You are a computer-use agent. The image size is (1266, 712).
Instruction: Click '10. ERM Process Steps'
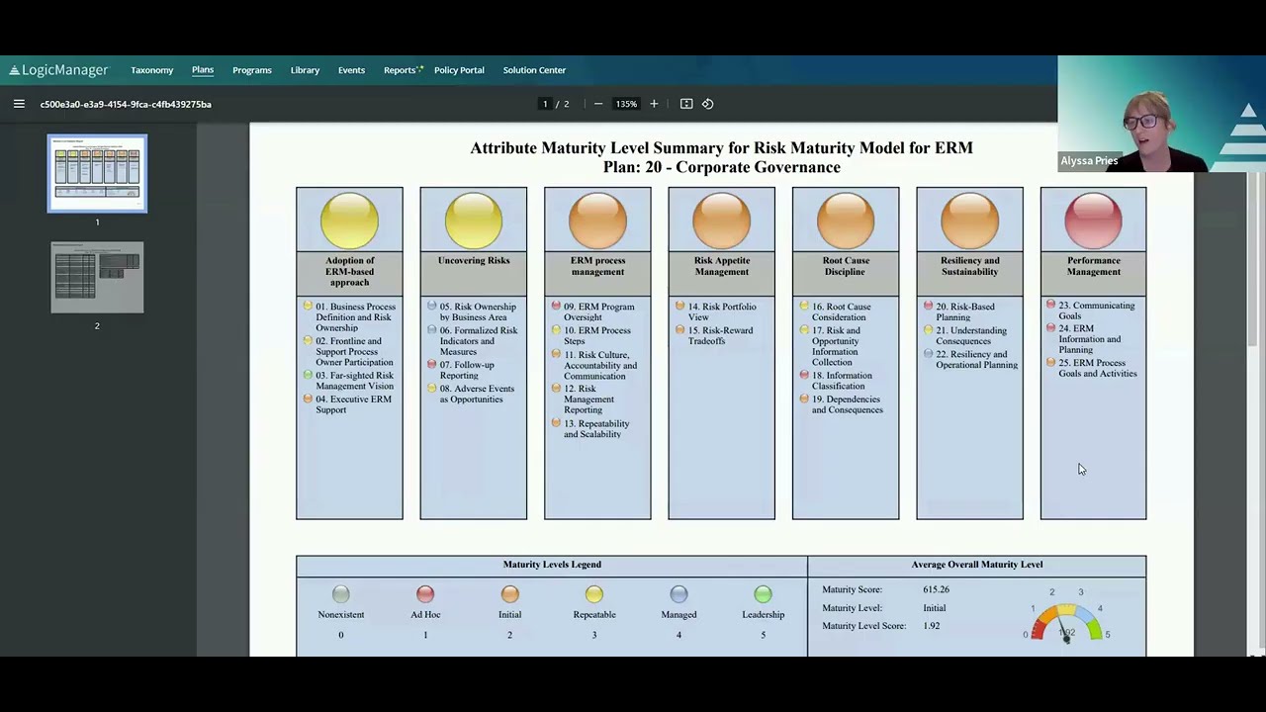(596, 335)
